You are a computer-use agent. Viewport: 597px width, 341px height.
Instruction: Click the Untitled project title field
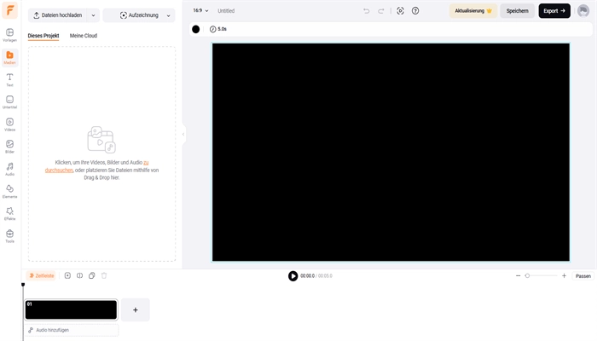226,10
